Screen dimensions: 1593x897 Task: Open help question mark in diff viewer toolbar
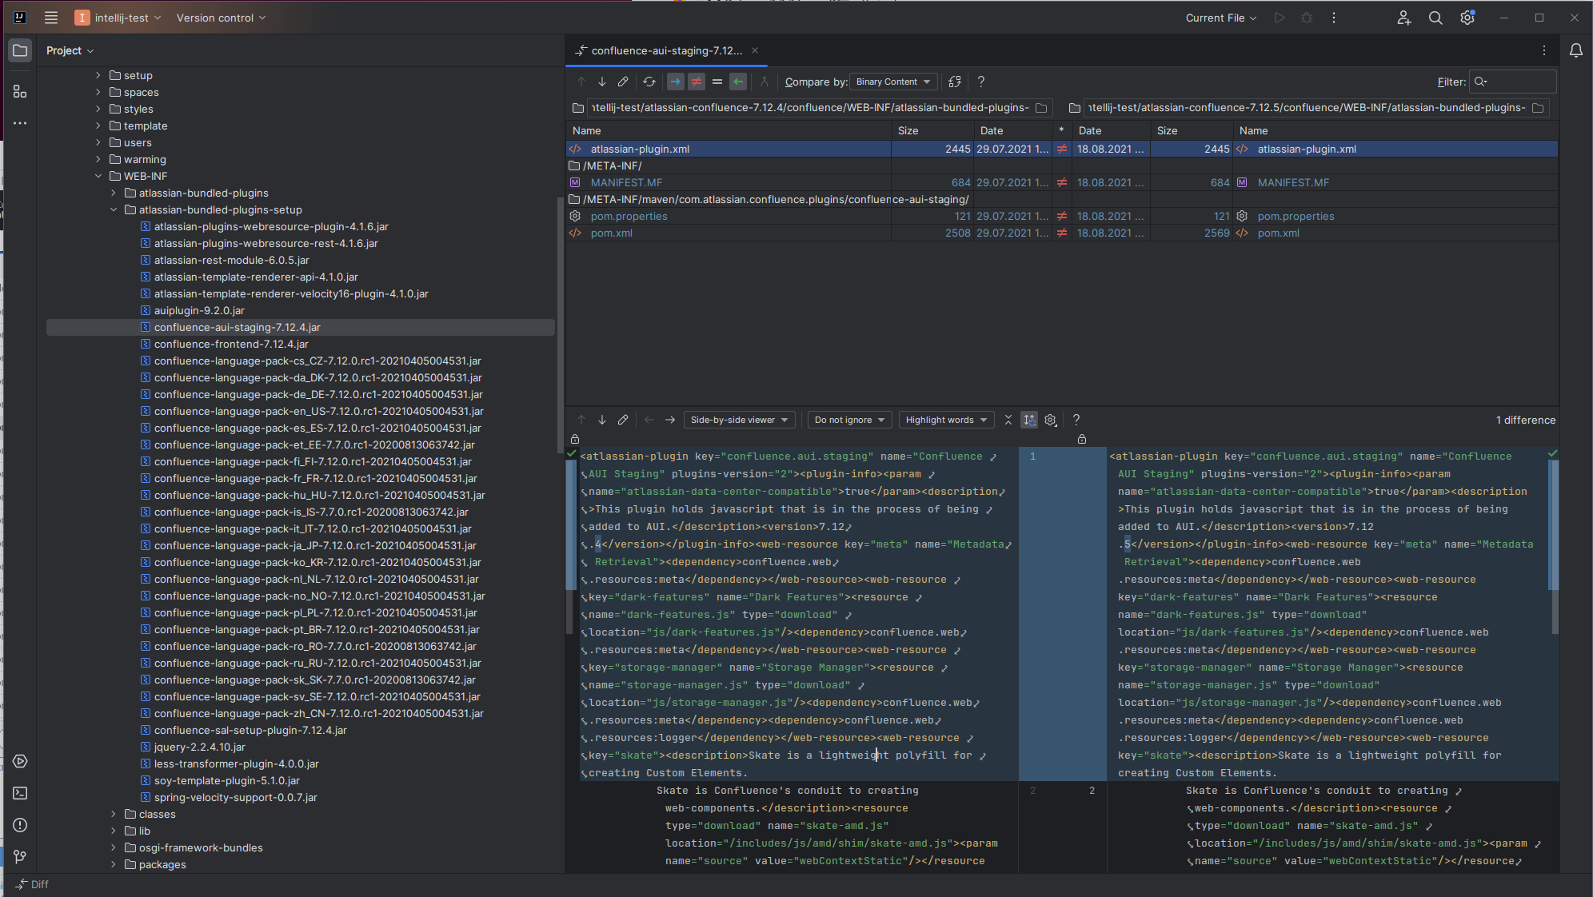tap(1076, 420)
